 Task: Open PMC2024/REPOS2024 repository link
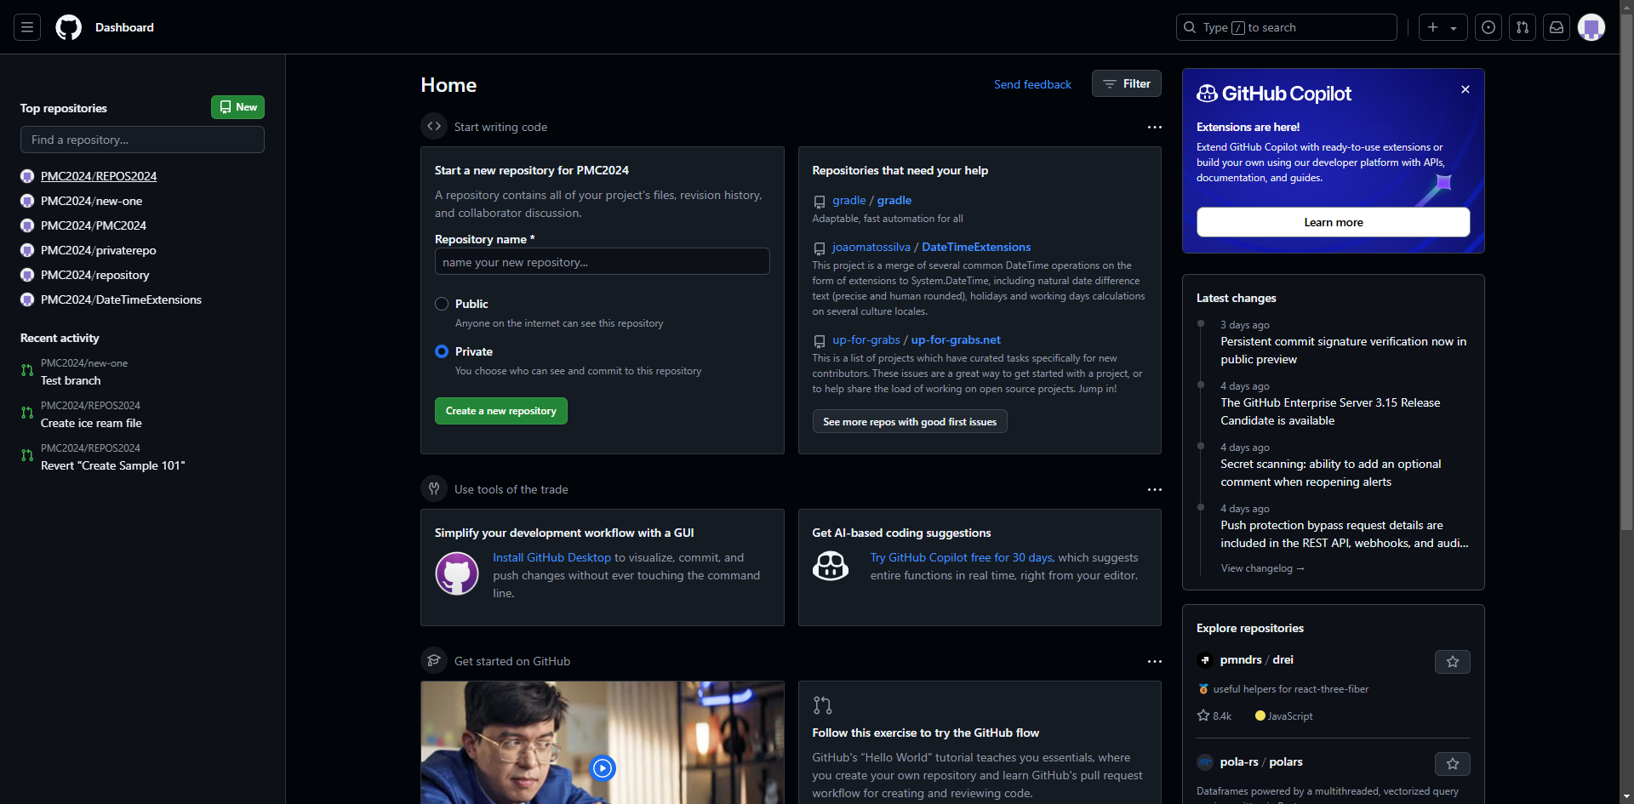click(x=99, y=176)
